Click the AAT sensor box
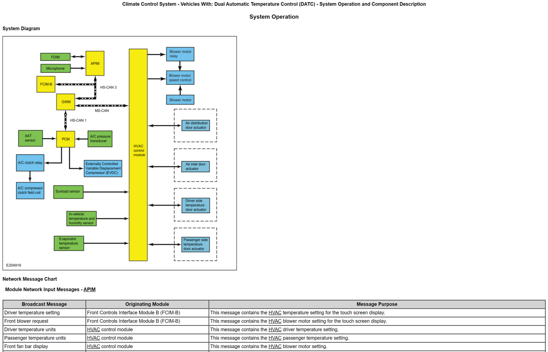This screenshot has width=548, height=352. (30, 138)
